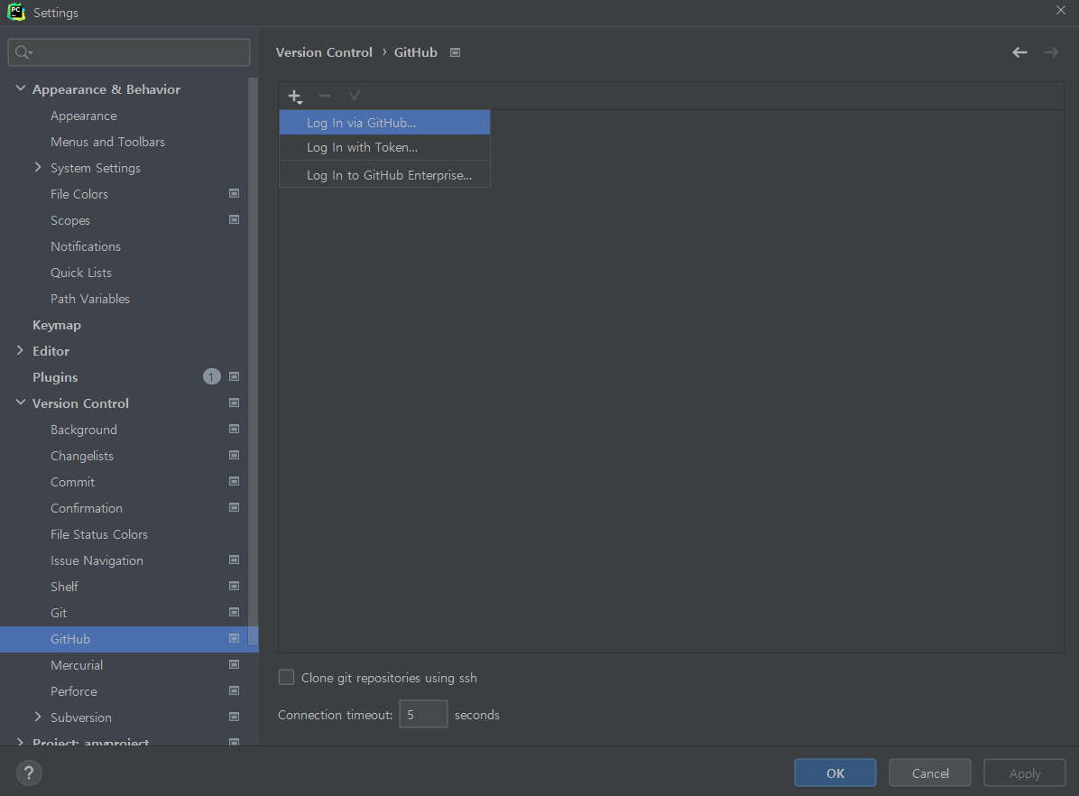Open the Plugins settings page
The height and width of the screenshot is (796, 1079).
(x=55, y=377)
